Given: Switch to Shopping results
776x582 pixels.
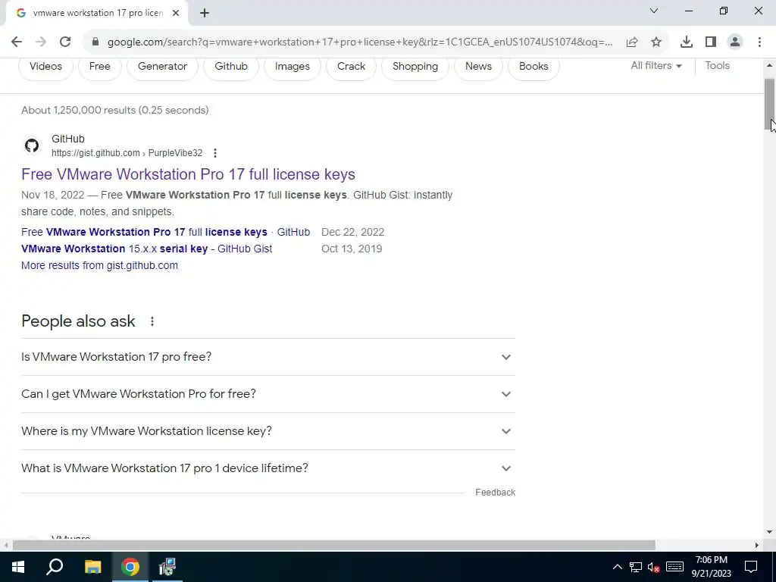Looking at the screenshot, I should [x=415, y=67].
